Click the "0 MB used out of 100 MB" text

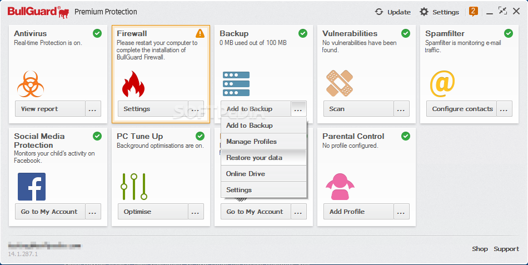coord(253,43)
